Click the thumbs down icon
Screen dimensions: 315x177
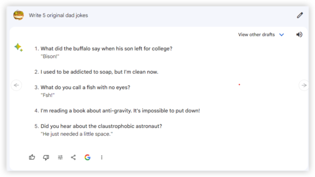pos(46,157)
